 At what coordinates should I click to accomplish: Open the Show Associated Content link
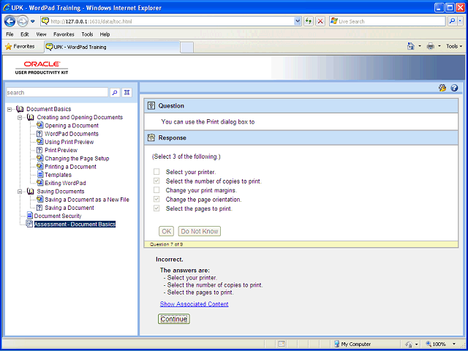tap(194, 304)
